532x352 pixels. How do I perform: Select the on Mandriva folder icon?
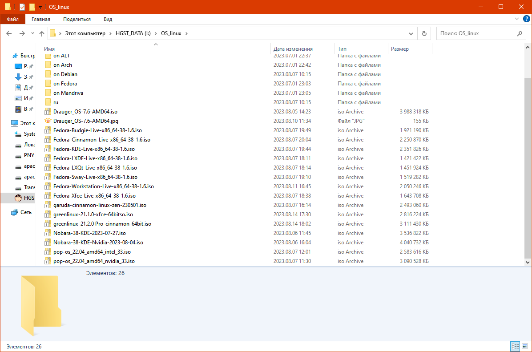click(48, 93)
